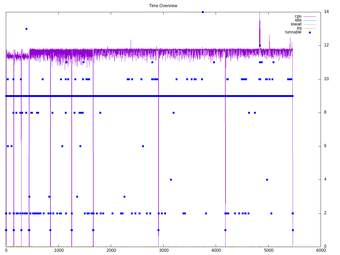Click the y-axis tick label 8

[x=325, y=113]
